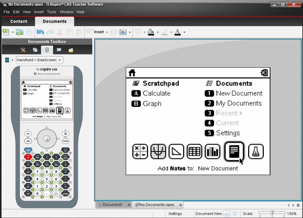Click the Copy icon in toolbar

69,32
